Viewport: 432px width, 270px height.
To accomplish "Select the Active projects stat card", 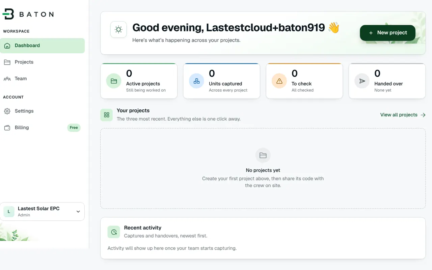I will 139,81.
